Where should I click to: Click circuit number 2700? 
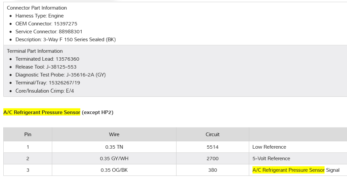tap(212, 159)
